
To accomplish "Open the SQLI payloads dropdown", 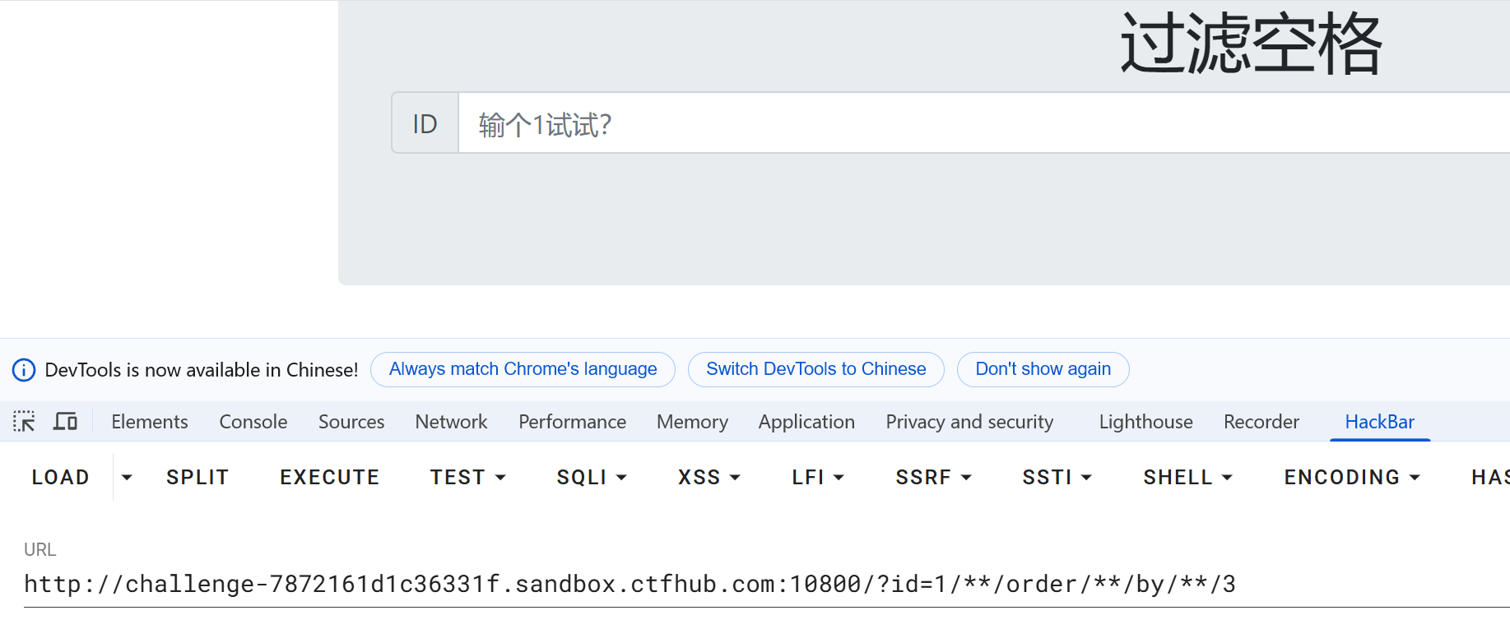I will pyautogui.click(x=592, y=477).
